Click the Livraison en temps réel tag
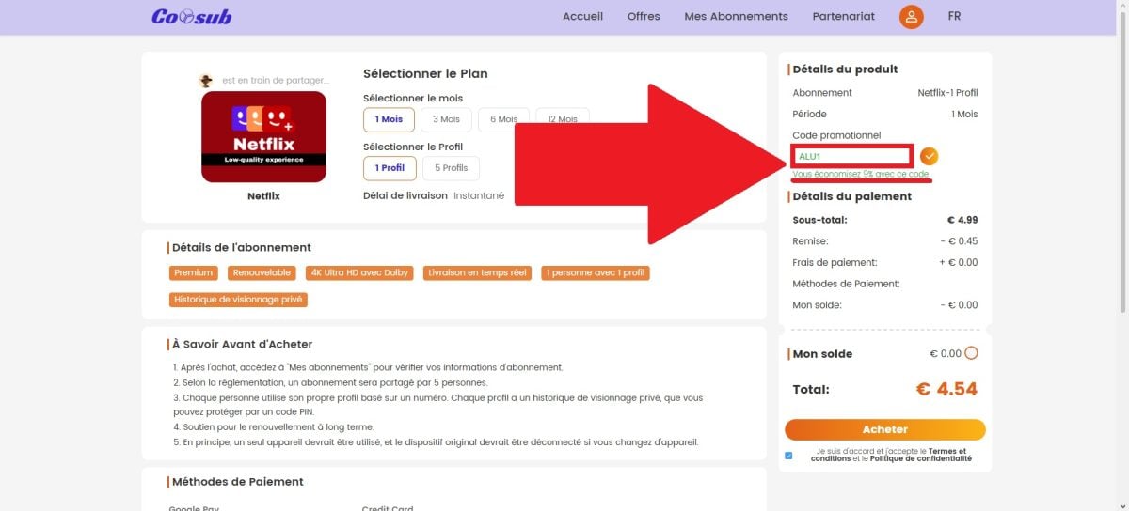 tap(477, 272)
